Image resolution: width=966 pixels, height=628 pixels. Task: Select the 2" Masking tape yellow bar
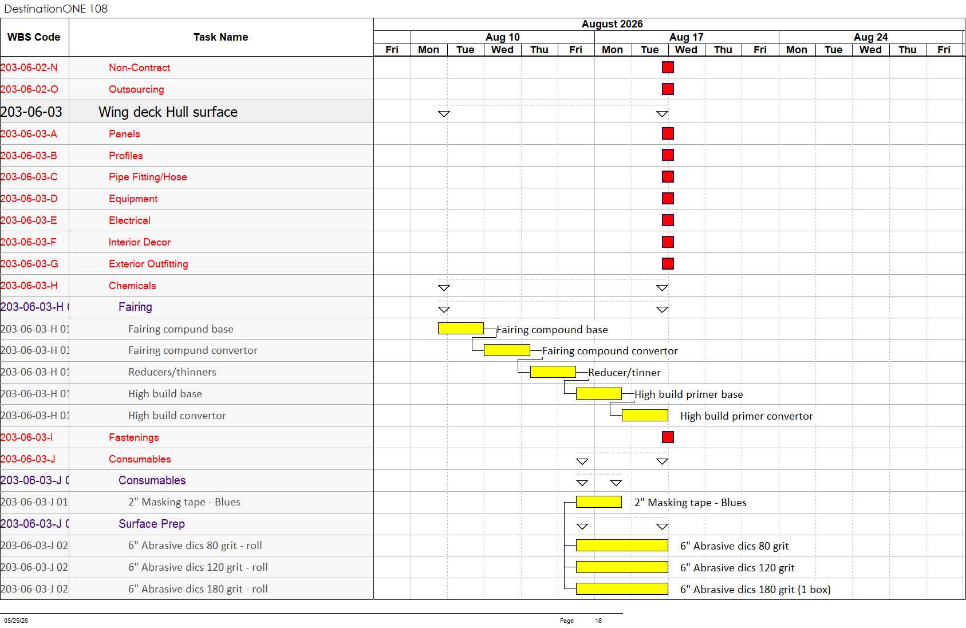click(599, 502)
